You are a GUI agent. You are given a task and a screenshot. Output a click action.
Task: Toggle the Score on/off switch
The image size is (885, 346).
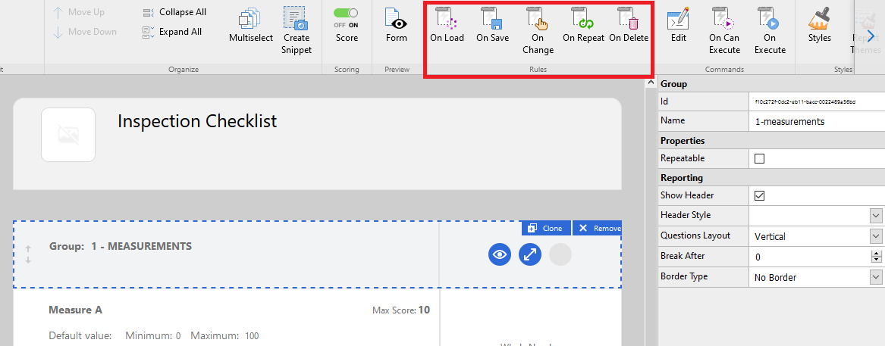click(x=347, y=13)
